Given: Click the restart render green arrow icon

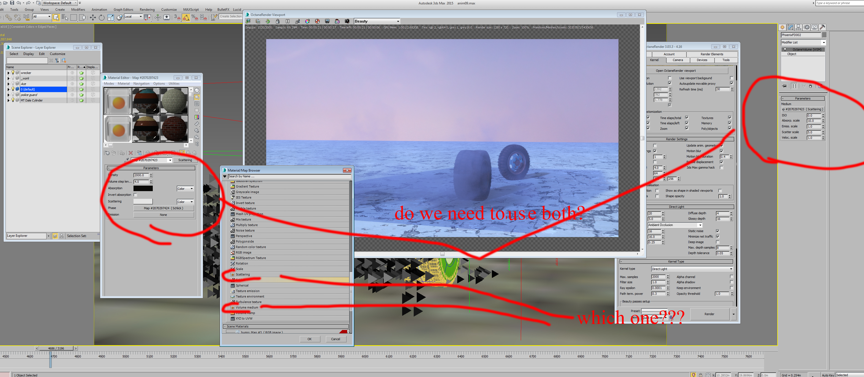Looking at the screenshot, I should click(268, 21).
